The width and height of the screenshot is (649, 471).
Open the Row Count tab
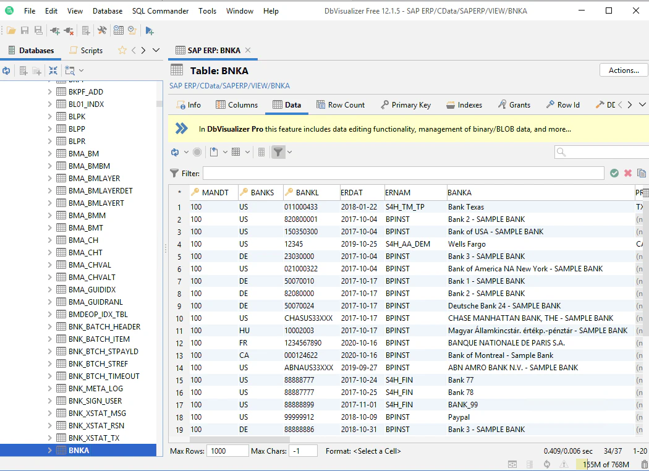(340, 104)
